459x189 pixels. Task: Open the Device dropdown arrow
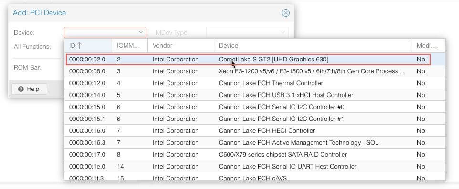(141, 32)
